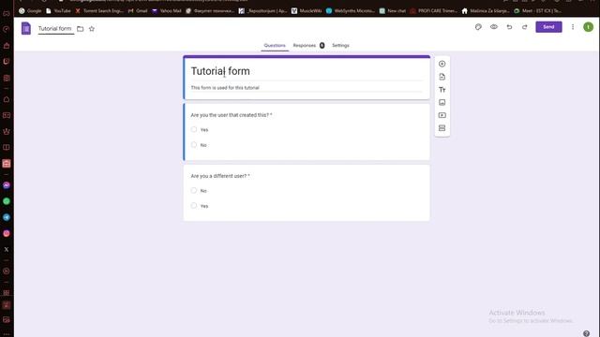Select the 'Are you a different user?' question
Screen dimensions: 600x337
pyautogui.click(x=307, y=193)
